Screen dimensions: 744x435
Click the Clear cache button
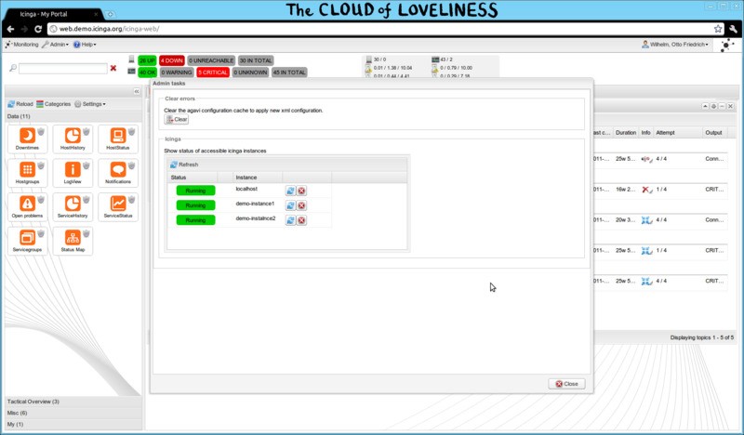point(177,120)
